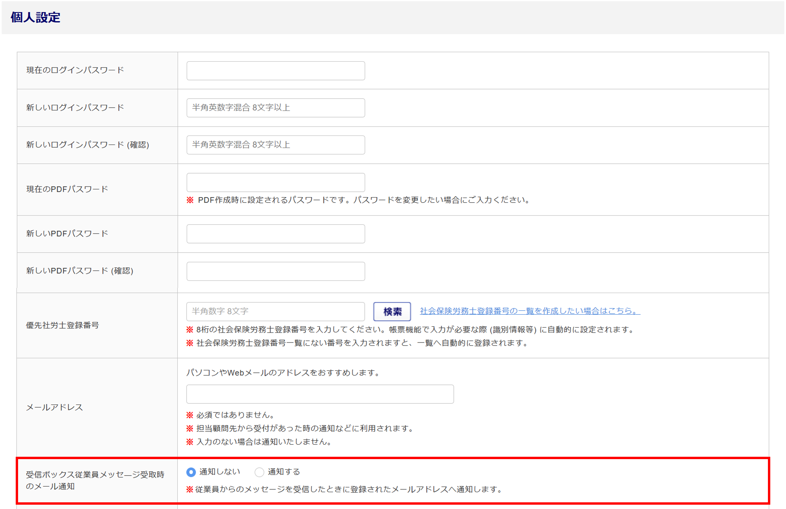Screen dimensions: 786x509
Task: Click the new PDF password confirmation field
Action: 275,271
